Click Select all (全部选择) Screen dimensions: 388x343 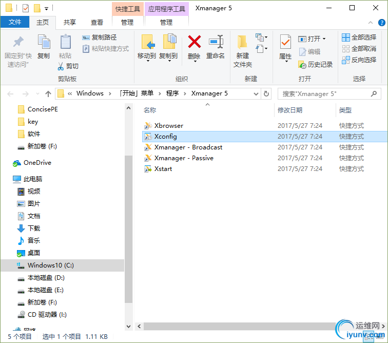click(x=359, y=37)
